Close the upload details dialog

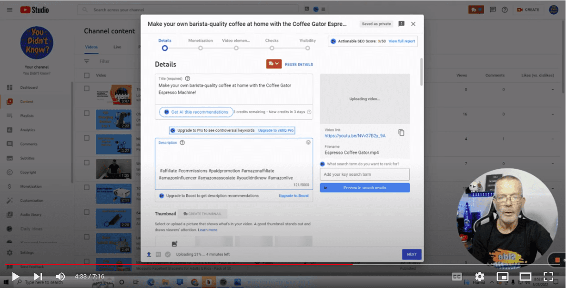[x=414, y=24]
